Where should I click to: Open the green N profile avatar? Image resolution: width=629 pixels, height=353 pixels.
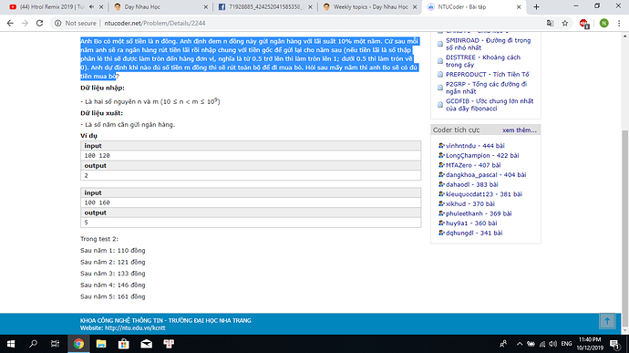click(x=603, y=24)
